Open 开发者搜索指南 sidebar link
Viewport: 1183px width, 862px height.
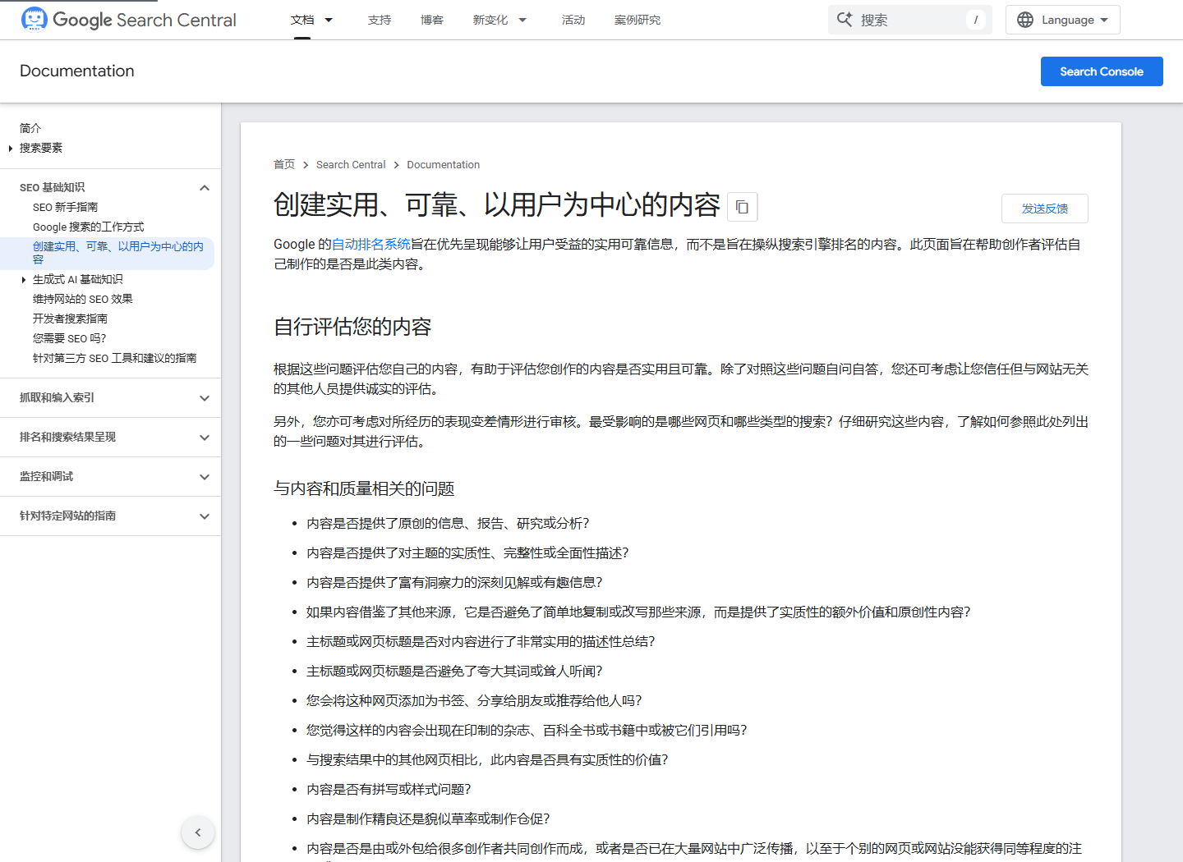[x=71, y=319]
